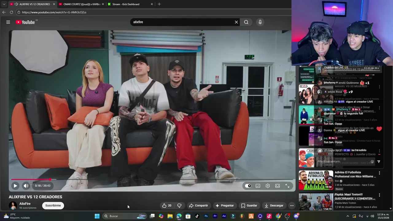
Task: Open the clock showing 12:19 a. m.
Action: tap(383, 216)
